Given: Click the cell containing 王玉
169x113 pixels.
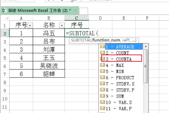Looking at the screenshot, I should point(49,57).
